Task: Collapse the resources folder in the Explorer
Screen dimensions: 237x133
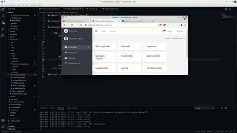Action: (x=14, y=40)
